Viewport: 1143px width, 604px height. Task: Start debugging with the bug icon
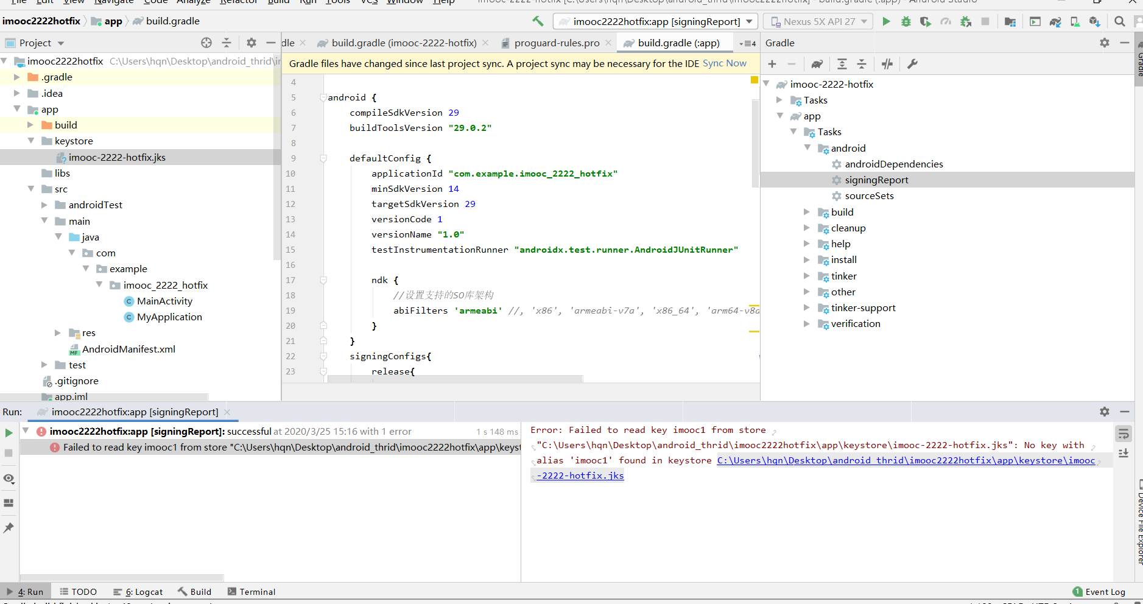pyautogui.click(x=906, y=21)
